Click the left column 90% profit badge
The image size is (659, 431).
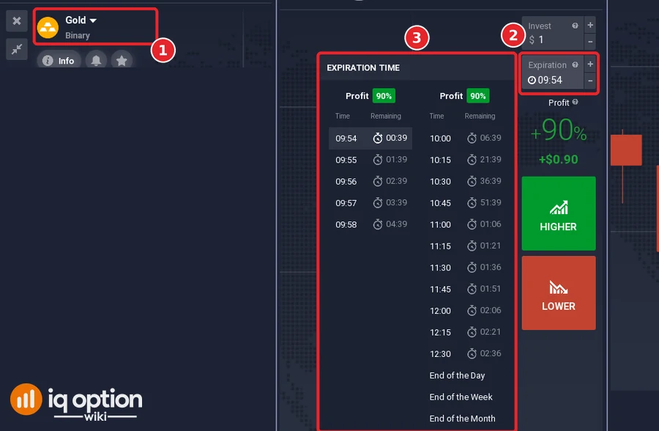coord(384,96)
